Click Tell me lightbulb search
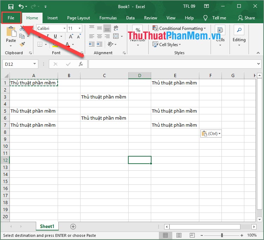Screen dimensions: 264x240 [x=205, y=18]
